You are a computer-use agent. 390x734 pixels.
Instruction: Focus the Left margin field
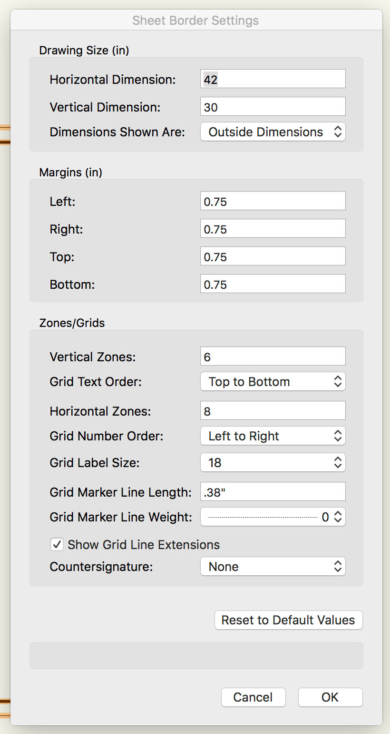point(273,202)
